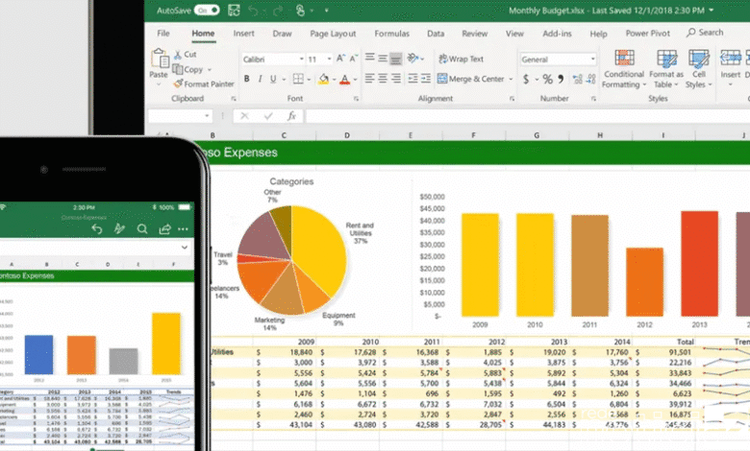Click the Insert Function fx icon
Screen dimensions: 750x451
pos(291,116)
